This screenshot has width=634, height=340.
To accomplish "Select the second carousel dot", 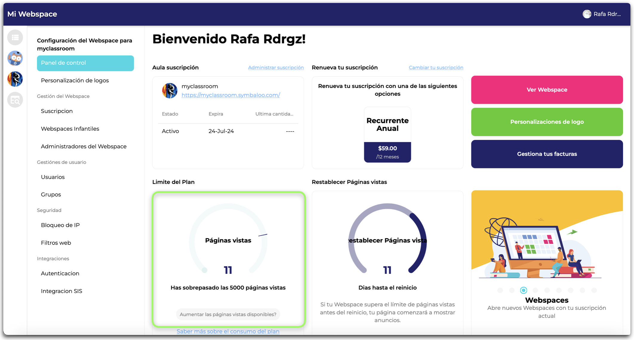I will [x=512, y=290].
